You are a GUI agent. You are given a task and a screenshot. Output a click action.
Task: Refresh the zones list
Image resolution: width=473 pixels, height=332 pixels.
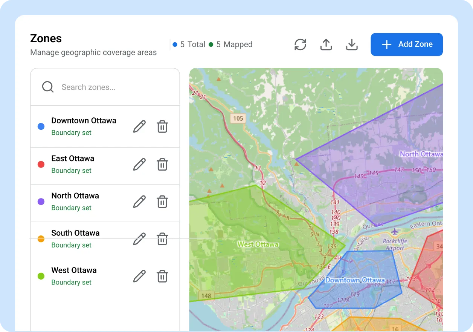point(300,44)
